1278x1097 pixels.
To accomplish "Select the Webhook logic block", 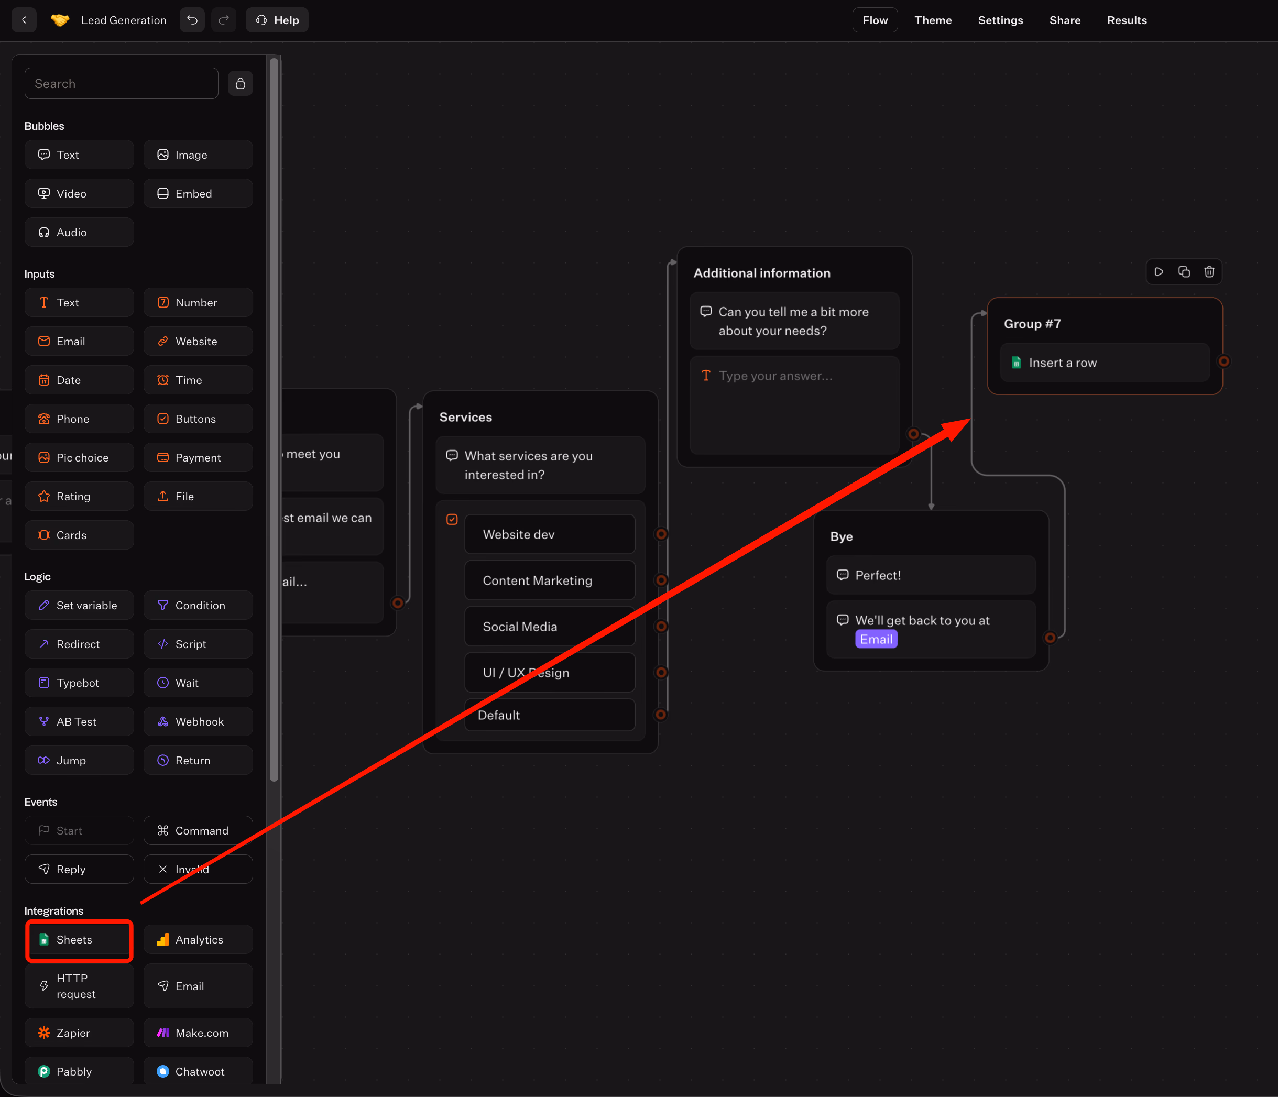I will (198, 721).
